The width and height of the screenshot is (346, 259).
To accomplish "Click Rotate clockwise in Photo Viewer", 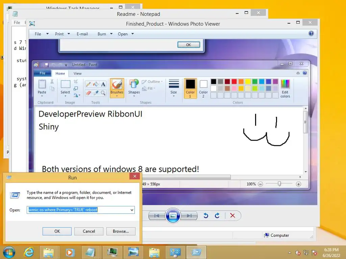I will pyautogui.click(x=217, y=215).
